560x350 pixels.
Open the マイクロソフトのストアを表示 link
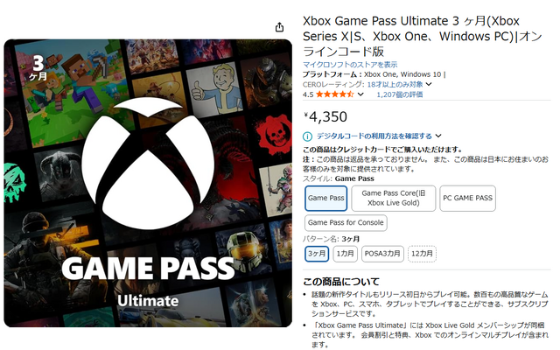[350, 65]
